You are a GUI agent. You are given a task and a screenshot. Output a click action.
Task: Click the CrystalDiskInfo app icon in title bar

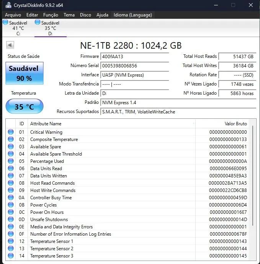(8, 5)
